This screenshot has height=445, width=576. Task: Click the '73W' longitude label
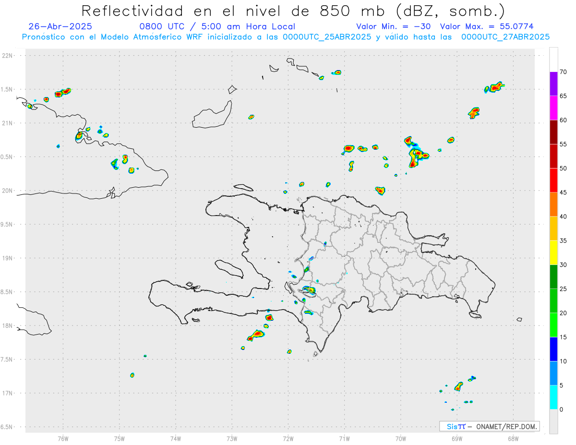232,439
